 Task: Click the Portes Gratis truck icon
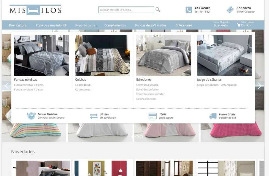213,116
